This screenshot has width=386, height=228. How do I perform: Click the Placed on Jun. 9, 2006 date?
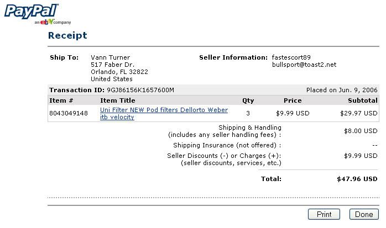pyautogui.click(x=341, y=90)
